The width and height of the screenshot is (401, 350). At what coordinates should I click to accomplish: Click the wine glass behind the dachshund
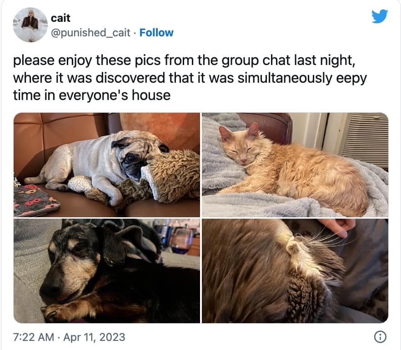(x=182, y=240)
